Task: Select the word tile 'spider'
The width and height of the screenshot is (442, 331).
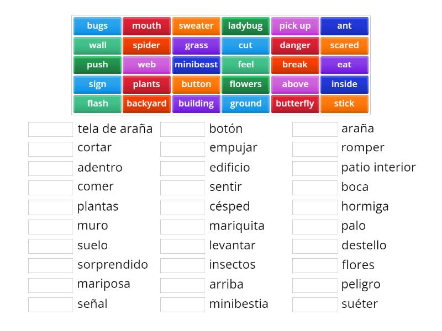Action: (146, 45)
